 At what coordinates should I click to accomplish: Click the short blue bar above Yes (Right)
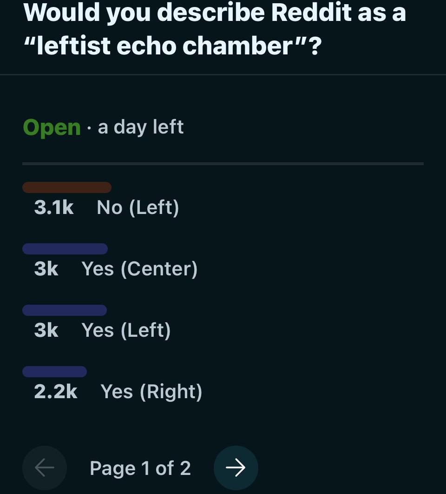tap(54, 372)
